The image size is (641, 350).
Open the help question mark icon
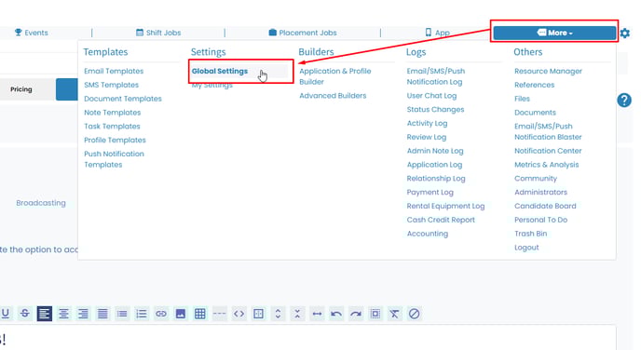click(x=624, y=100)
